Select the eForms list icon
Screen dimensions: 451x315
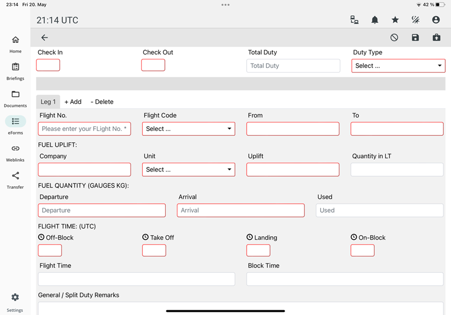coord(16,122)
